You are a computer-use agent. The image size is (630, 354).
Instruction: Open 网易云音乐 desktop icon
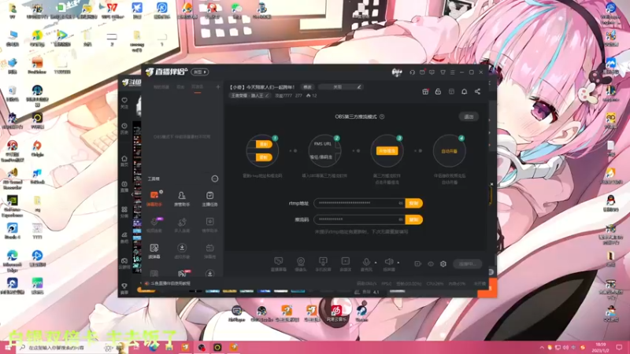click(336, 313)
